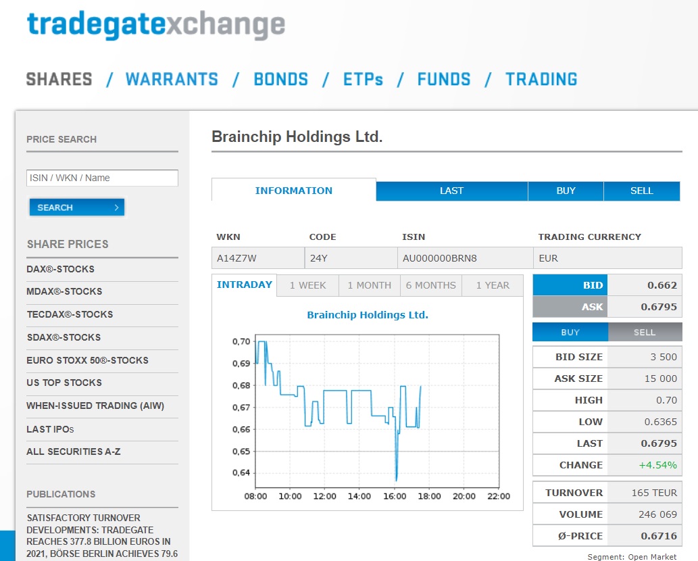Open the DAX®-STOCKS list
The image size is (698, 561).
tap(61, 269)
